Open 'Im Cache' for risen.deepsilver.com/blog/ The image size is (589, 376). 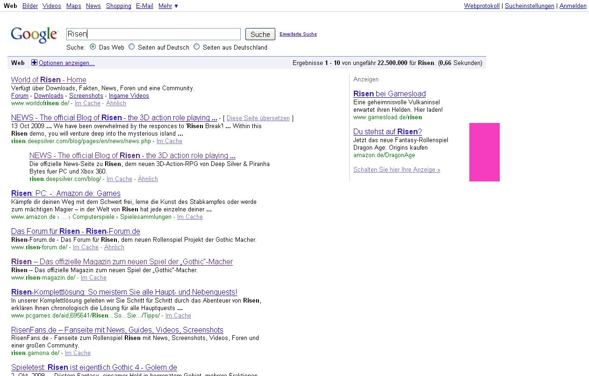pyautogui.click(x=119, y=179)
